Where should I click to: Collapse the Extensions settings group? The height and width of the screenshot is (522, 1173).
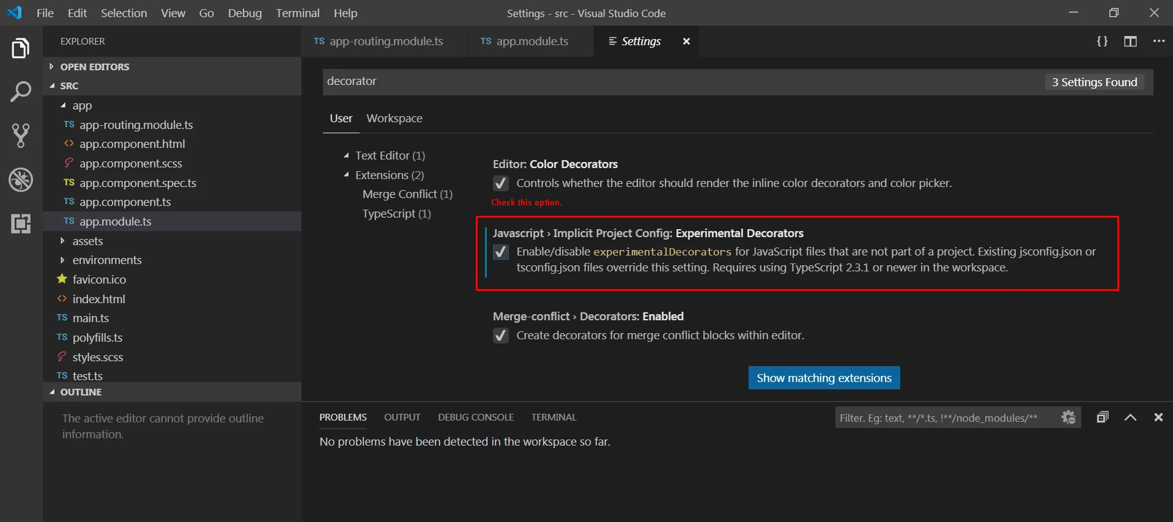click(x=347, y=175)
